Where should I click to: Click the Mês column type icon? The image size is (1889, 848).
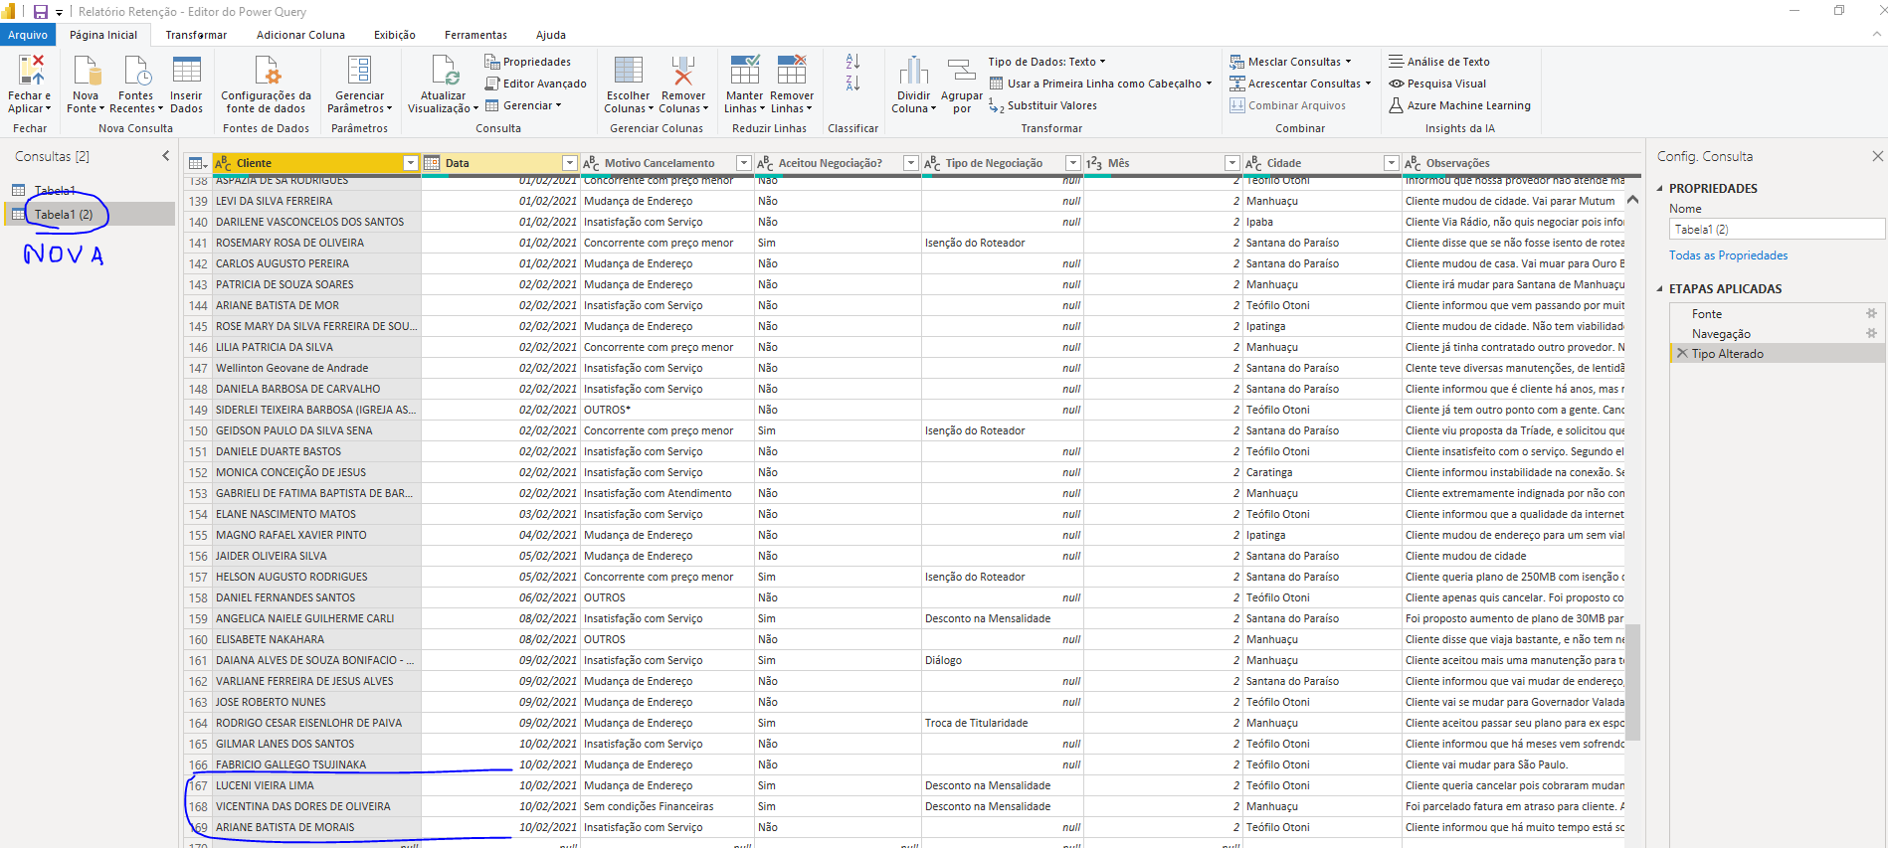pyautogui.click(x=1094, y=163)
